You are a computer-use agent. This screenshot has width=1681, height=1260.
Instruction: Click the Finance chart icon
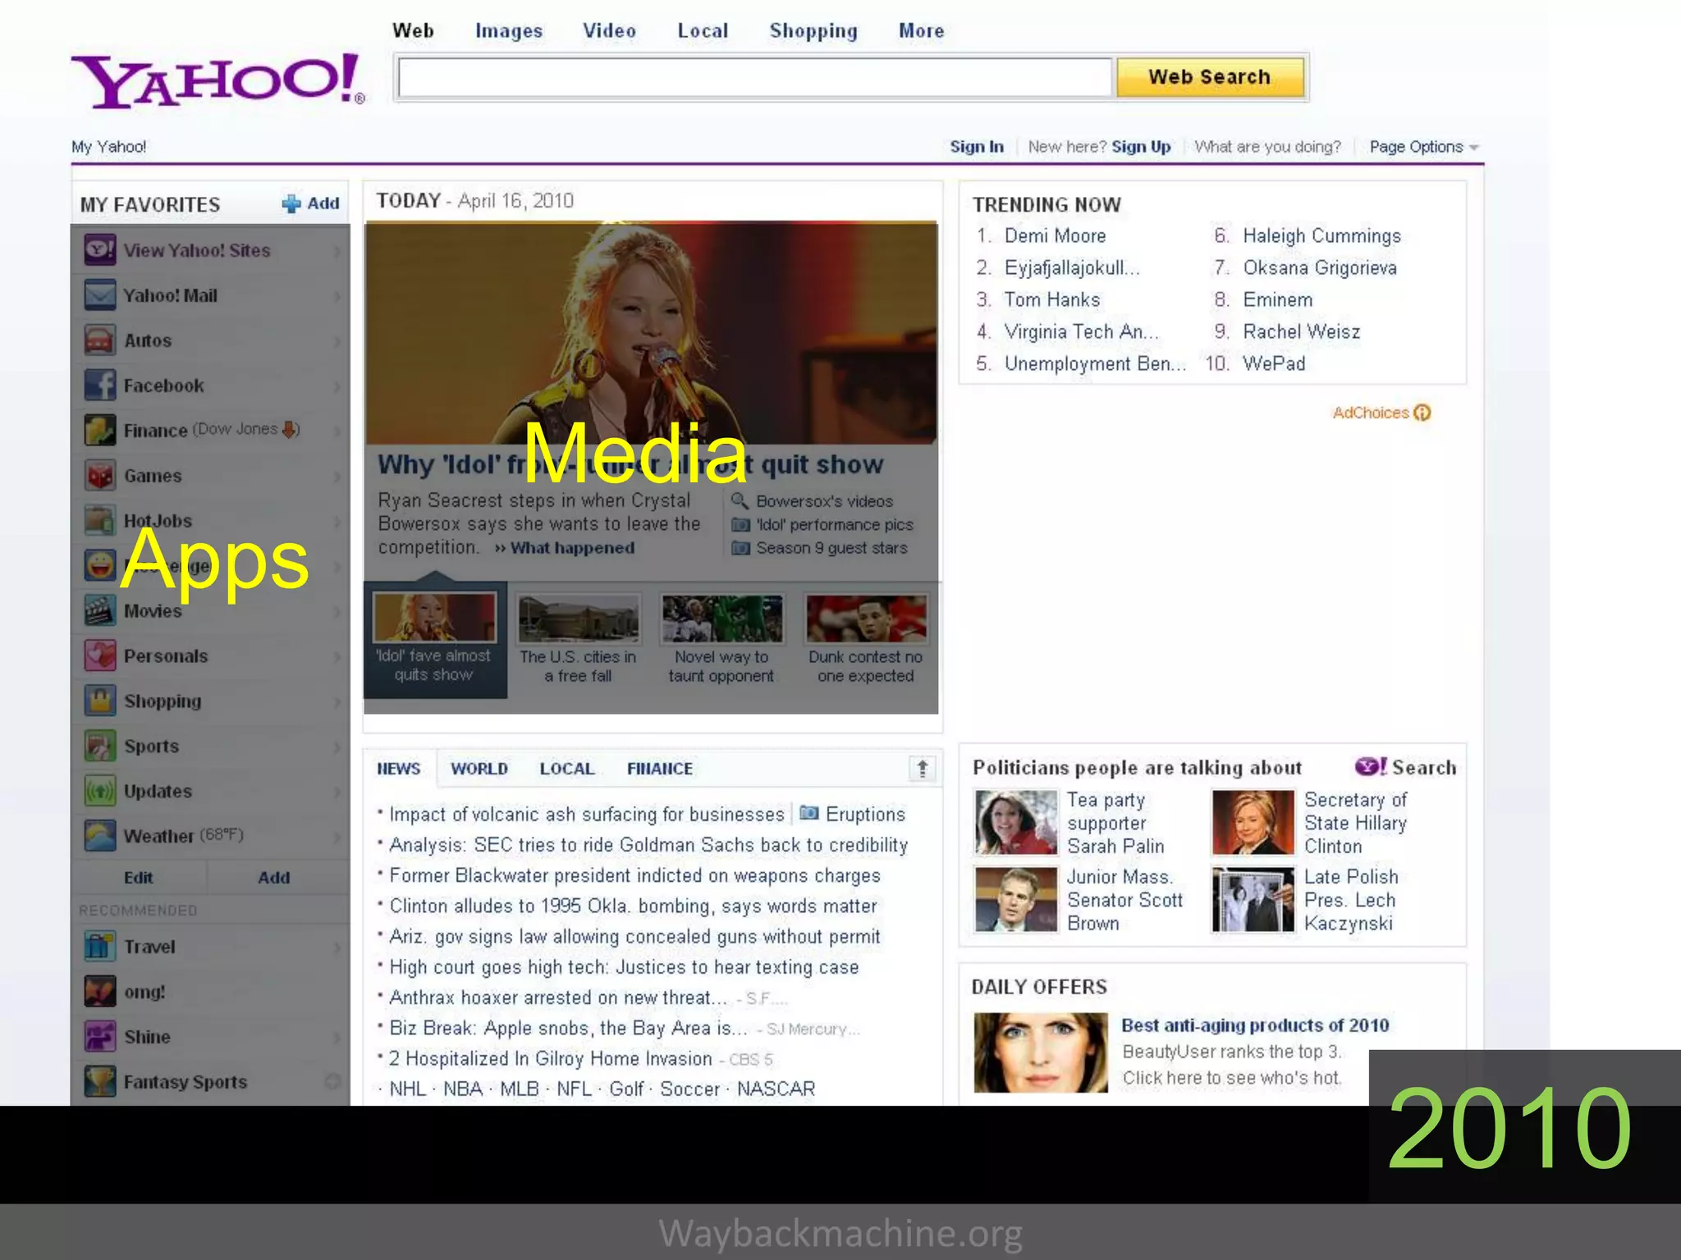click(100, 430)
